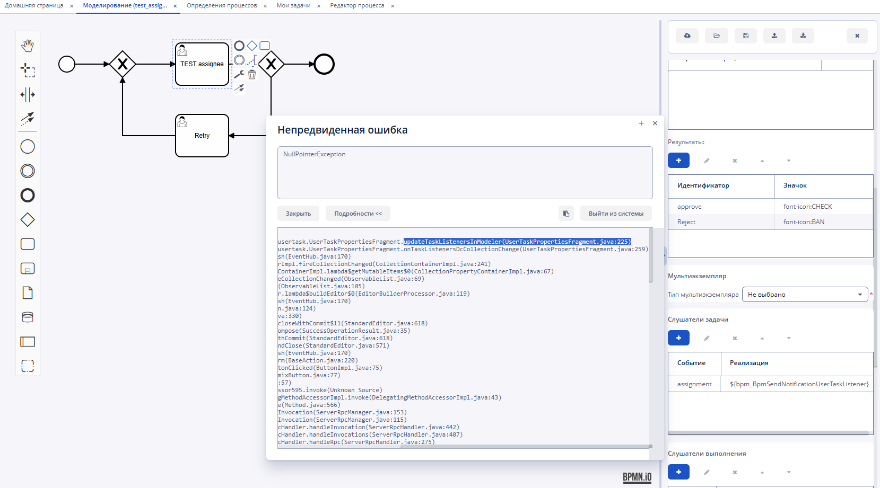Click the open folder icon
880x488 pixels.
tap(716, 36)
